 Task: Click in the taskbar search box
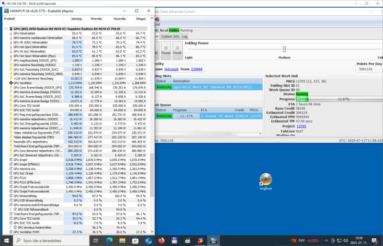(x=51, y=241)
